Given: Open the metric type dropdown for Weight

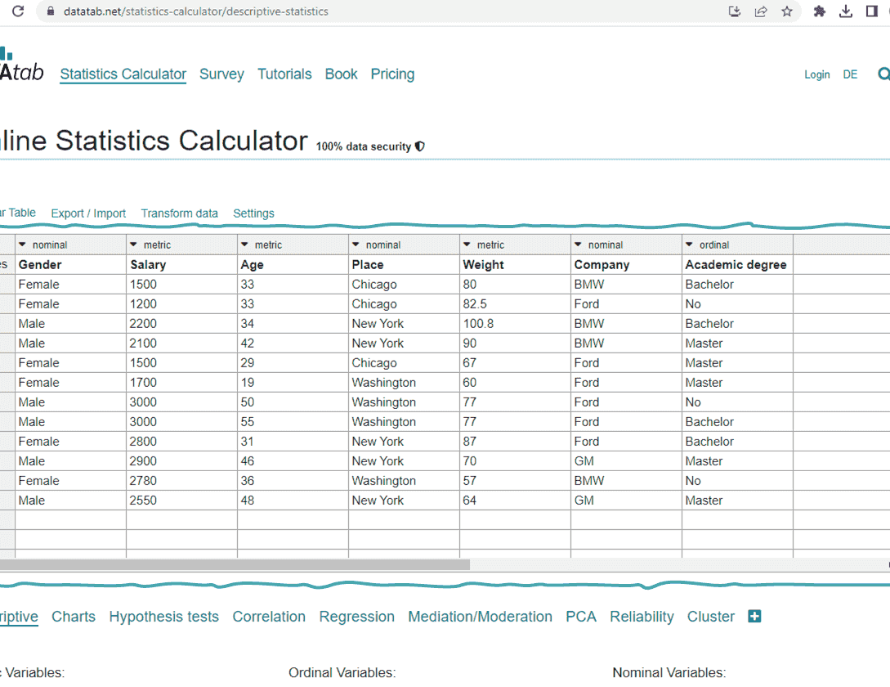Looking at the screenshot, I should [467, 244].
